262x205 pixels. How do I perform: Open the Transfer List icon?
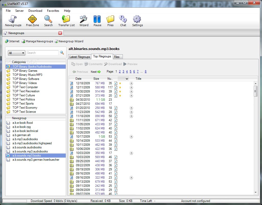(x=66, y=21)
